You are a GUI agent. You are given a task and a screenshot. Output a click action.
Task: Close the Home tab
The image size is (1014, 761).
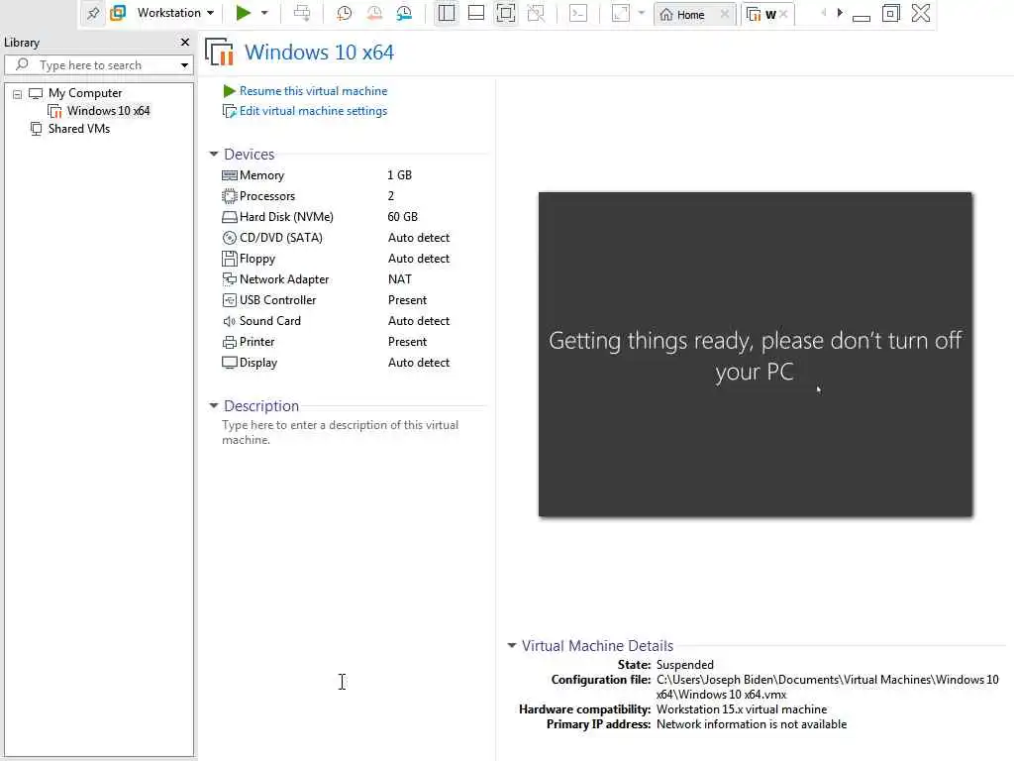(725, 14)
